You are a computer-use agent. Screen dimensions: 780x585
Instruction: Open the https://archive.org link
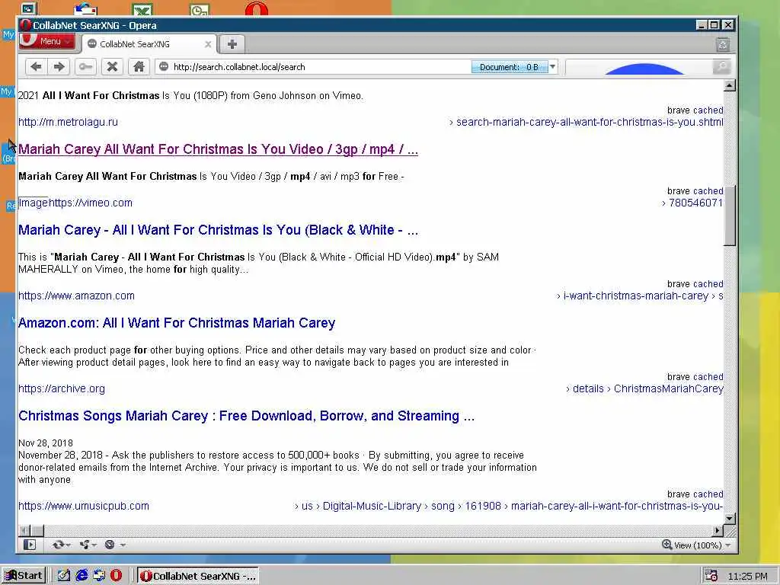pyautogui.click(x=62, y=388)
